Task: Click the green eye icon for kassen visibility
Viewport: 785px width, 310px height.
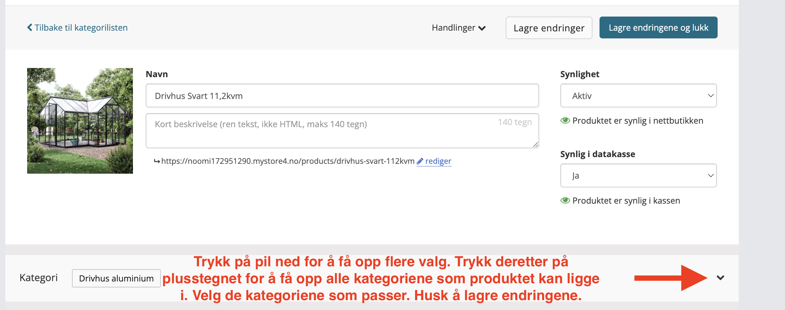Action: coord(565,200)
